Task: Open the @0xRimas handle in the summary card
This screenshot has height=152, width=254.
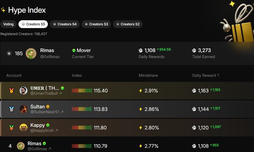Action: 50,57
